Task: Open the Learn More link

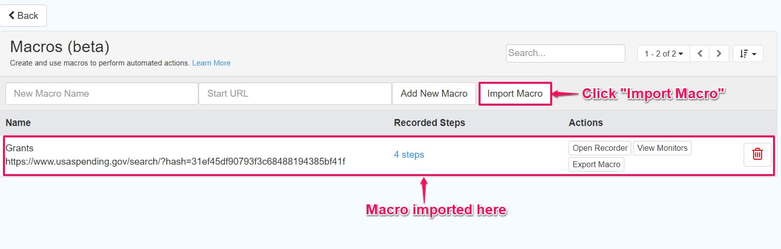Action: click(x=211, y=63)
